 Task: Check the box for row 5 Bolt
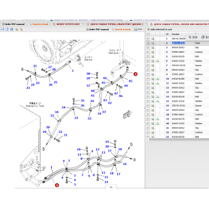(148, 56)
